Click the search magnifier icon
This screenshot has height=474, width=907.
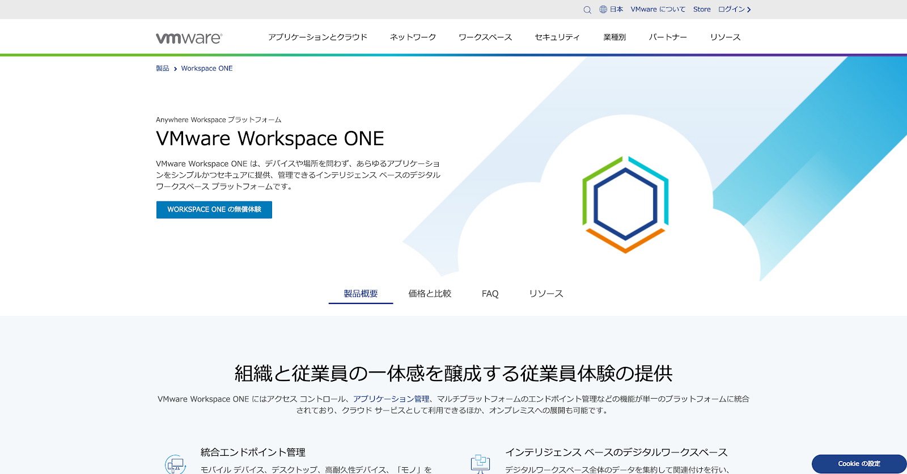(587, 10)
